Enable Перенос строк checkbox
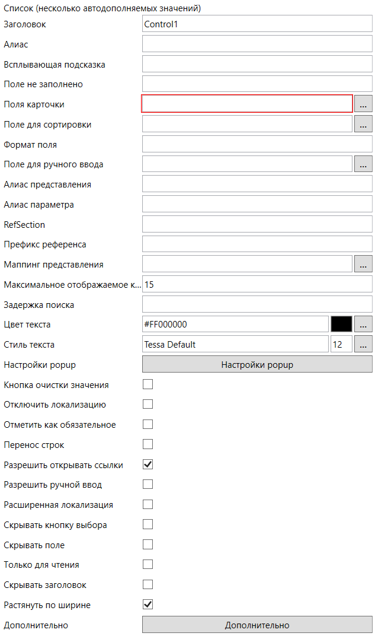Image resolution: width=375 pixels, height=636 pixels. [x=148, y=444]
